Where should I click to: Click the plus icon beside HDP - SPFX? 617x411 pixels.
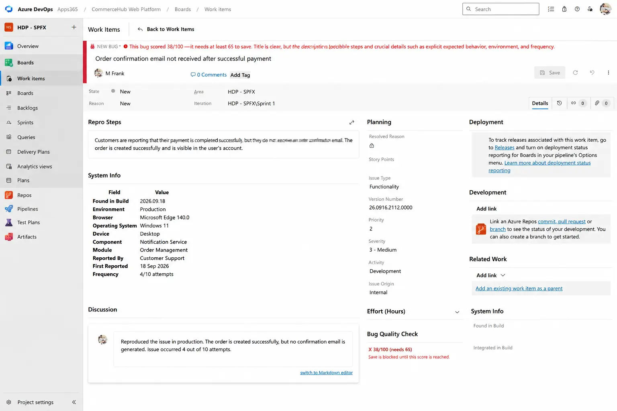point(74,27)
